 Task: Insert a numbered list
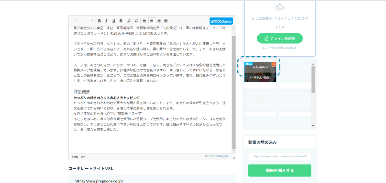point(129,21)
